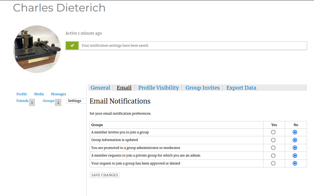This screenshot has height=196, width=314.
Task: Enable Yes for member requests to join private group
Action: (273, 156)
